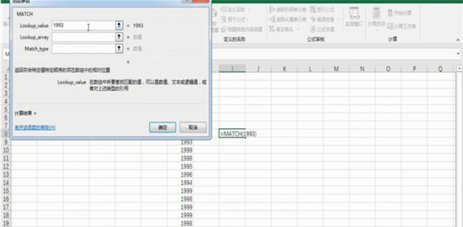This screenshot has width=463, height=227.
Task: Click the 错误检查 error checking icon
Action: [x=313, y=19]
